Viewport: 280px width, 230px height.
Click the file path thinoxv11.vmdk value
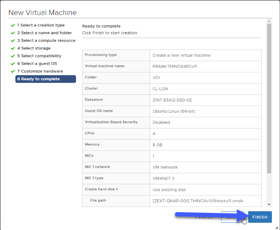[x=198, y=201]
